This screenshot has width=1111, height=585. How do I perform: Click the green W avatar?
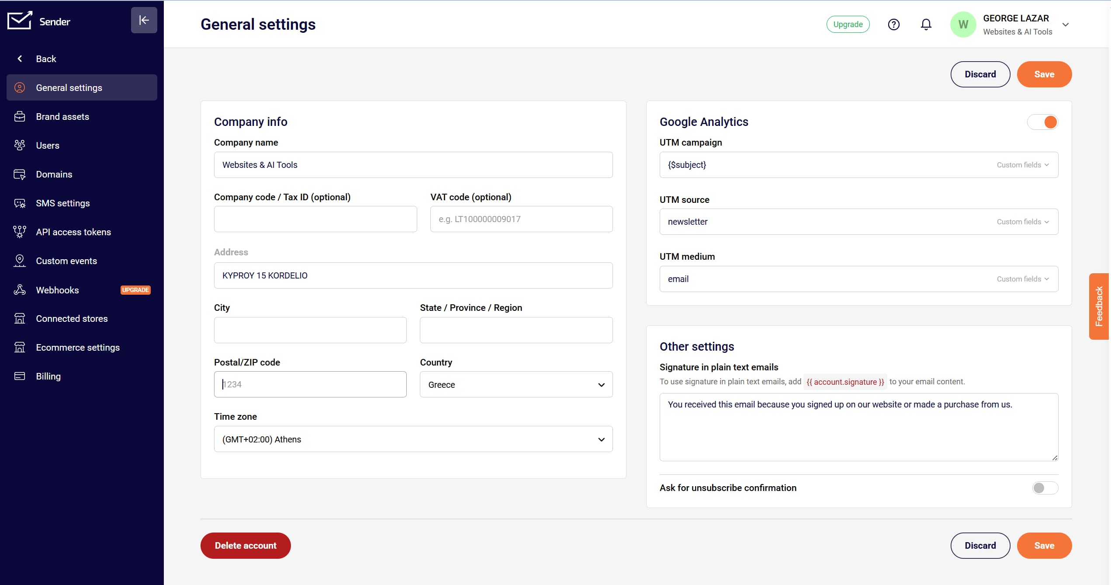[963, 24]
